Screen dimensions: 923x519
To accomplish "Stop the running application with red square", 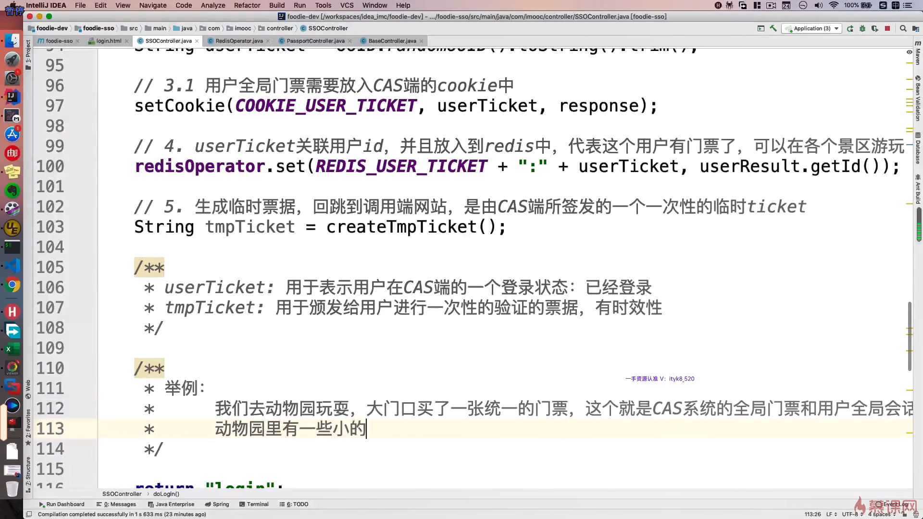I will click(x=887, y=28).
